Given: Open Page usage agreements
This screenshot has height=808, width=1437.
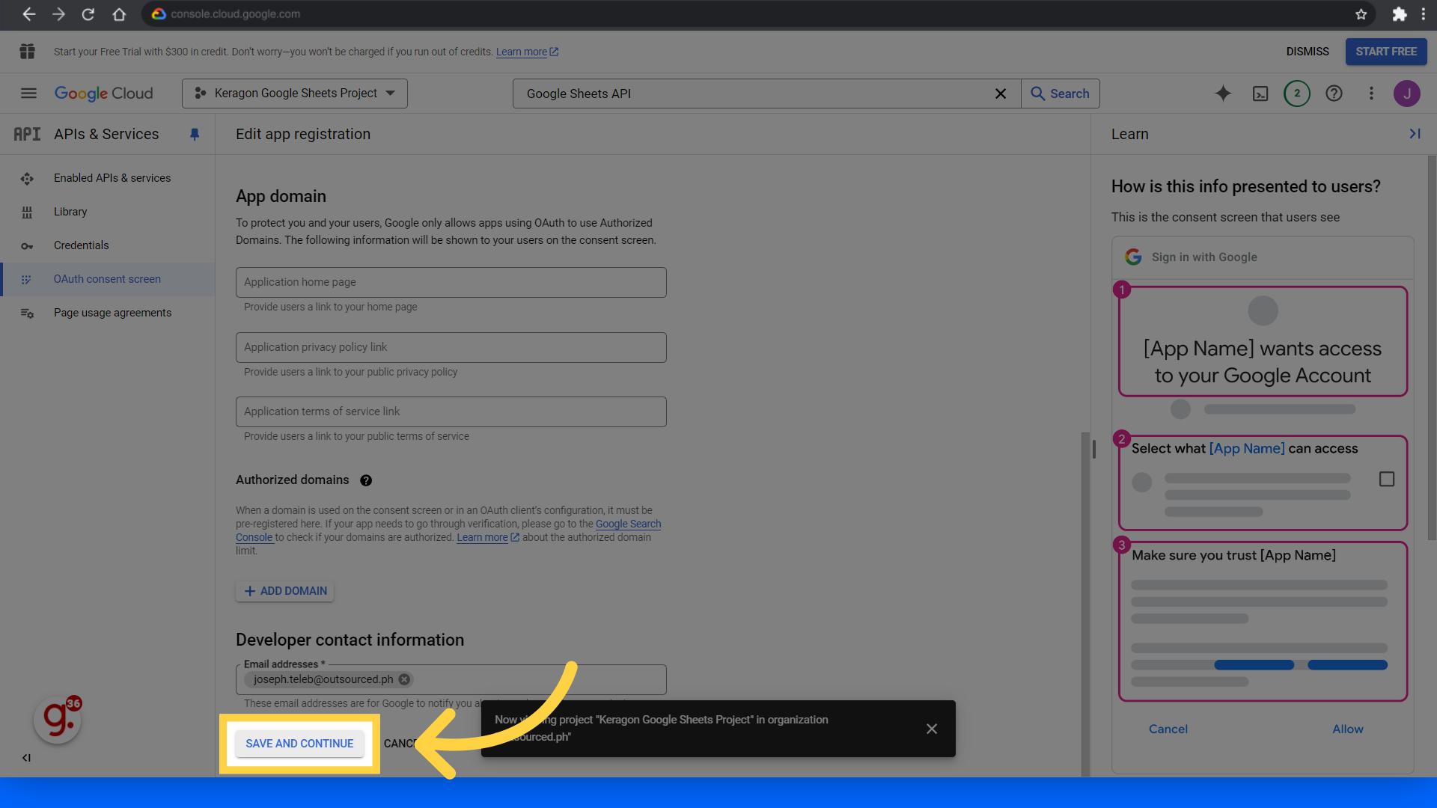Looking at the screenshot, I should point(112,313).
